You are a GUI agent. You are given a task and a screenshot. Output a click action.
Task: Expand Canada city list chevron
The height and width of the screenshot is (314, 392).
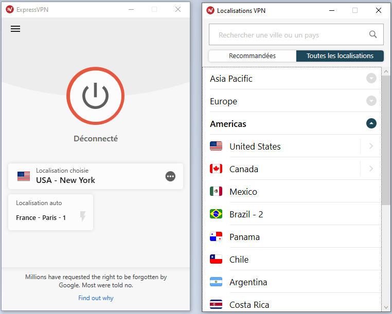[371, 169]
